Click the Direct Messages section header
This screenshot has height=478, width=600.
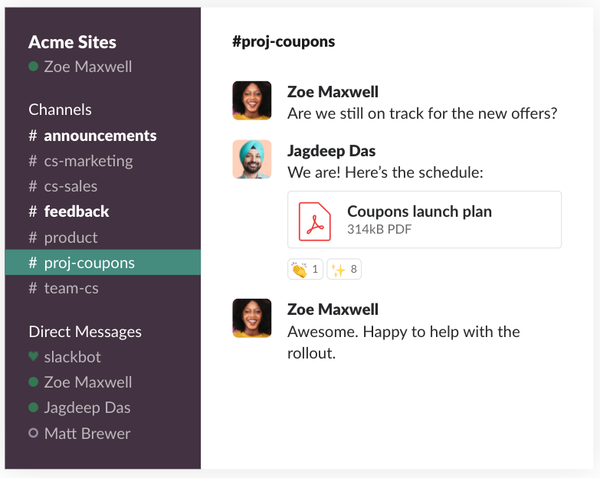point(85,332)
